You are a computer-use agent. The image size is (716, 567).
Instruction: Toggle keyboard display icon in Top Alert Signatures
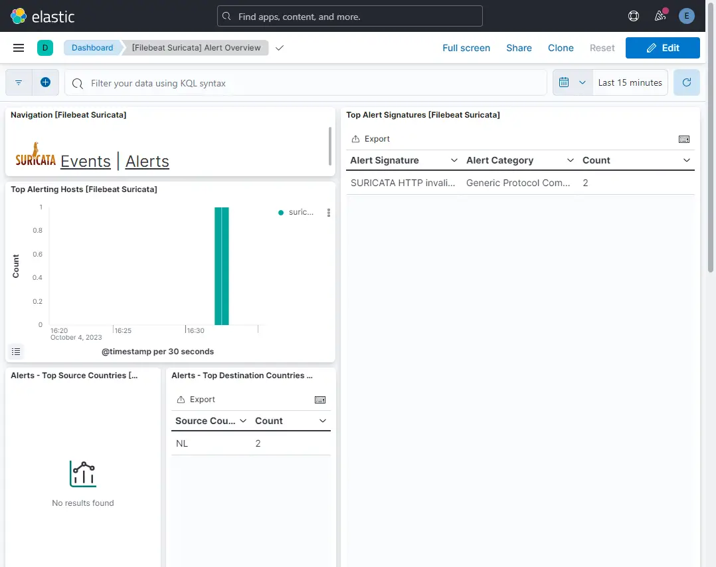(x=684, y=139)
